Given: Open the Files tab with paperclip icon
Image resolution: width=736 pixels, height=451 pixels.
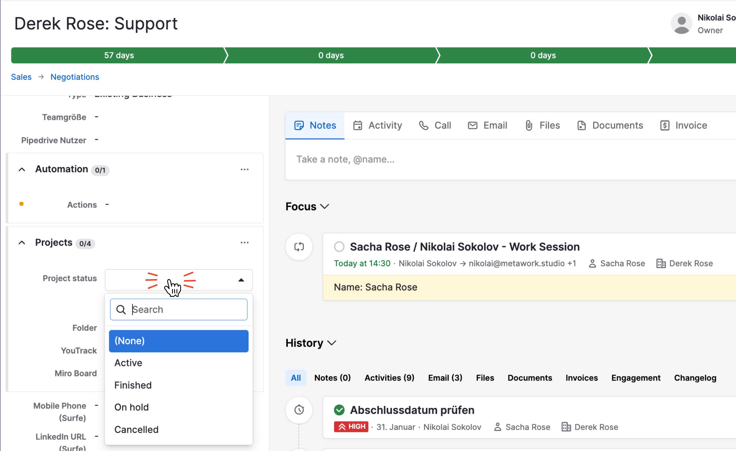Looking at the screenshot, I should pyautogui.click(x=542, y=125).
